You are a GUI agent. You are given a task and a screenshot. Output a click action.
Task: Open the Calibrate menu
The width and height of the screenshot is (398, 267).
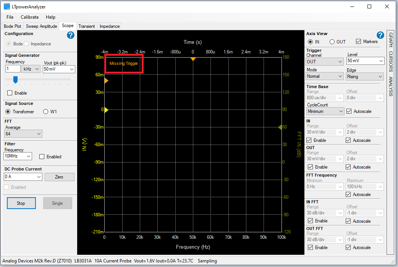click(29, 17)
